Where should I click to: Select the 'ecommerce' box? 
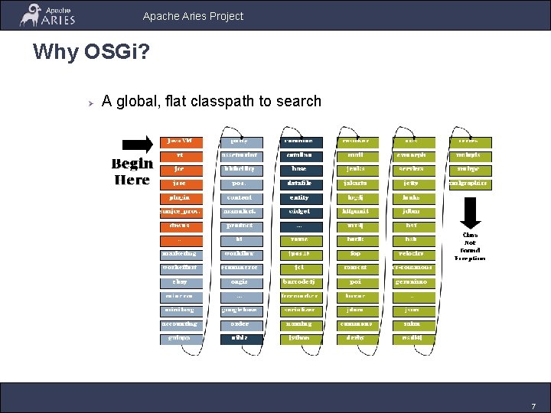[242, 269]
